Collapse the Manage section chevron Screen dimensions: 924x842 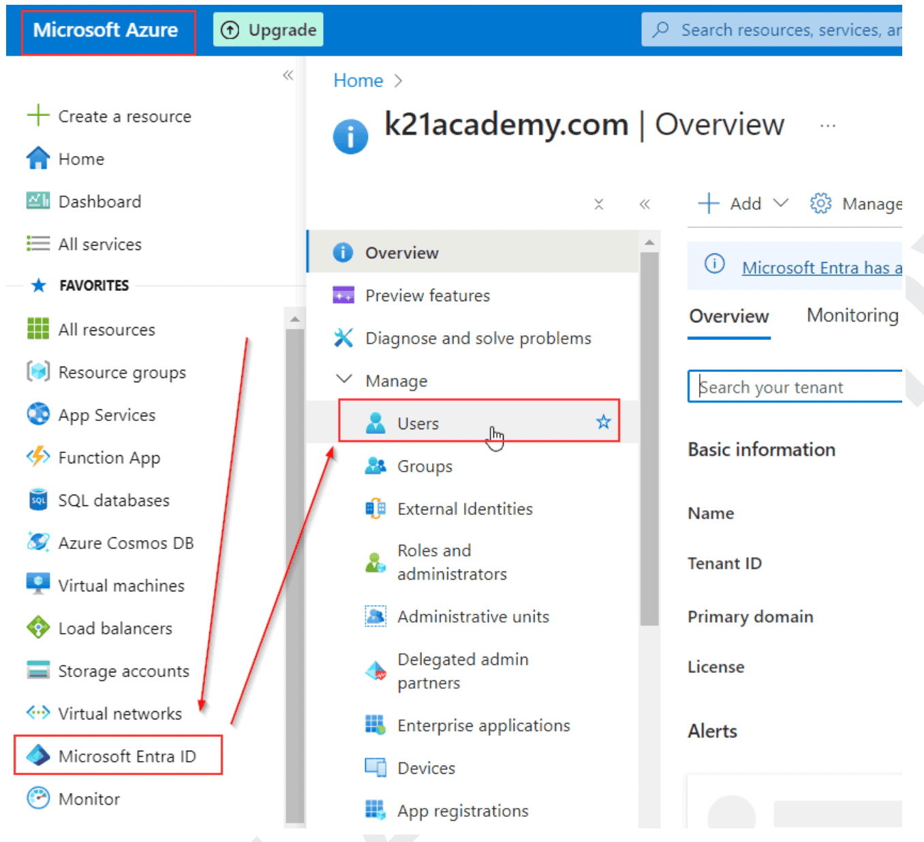pyautogui.click(x=343, y=379)
